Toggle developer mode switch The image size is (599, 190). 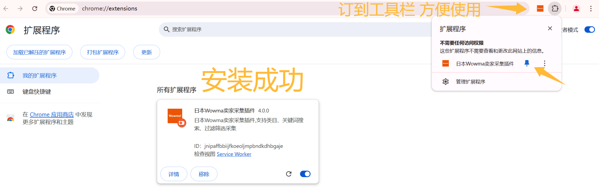click(590, 30)
